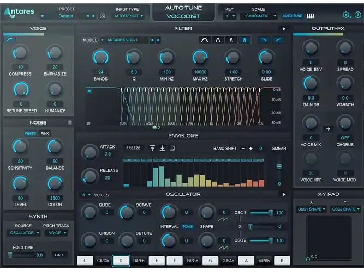The height and width of the screenshot is (272, 364).
Task: Toggle the Noise section power square
Action: tap(70, 122)
